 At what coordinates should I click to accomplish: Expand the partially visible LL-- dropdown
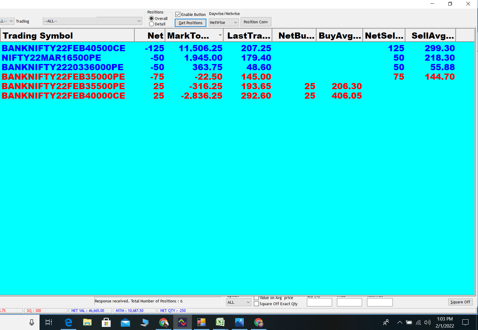[7, 21]
